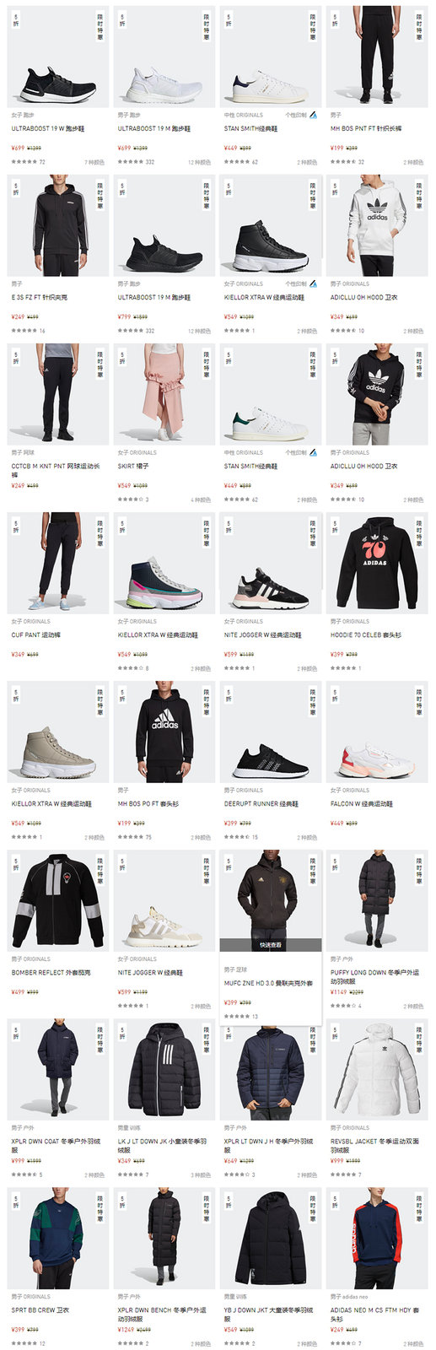The width and height of the screenshot is (436, 1350).
Task: Click the customization icon on green-heel Stan Smith
Action: [313, 453]
